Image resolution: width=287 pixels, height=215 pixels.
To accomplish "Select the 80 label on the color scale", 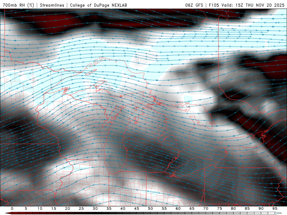I will pos(234,209).
